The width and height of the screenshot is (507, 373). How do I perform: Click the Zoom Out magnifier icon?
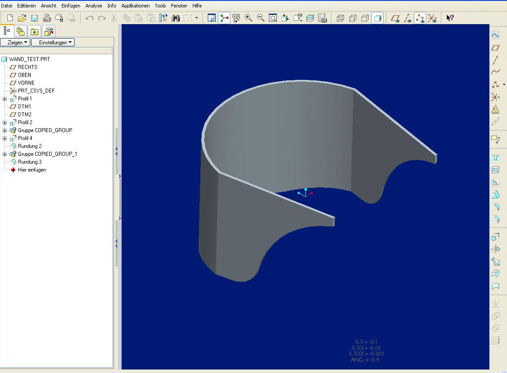tap(261, 18)
